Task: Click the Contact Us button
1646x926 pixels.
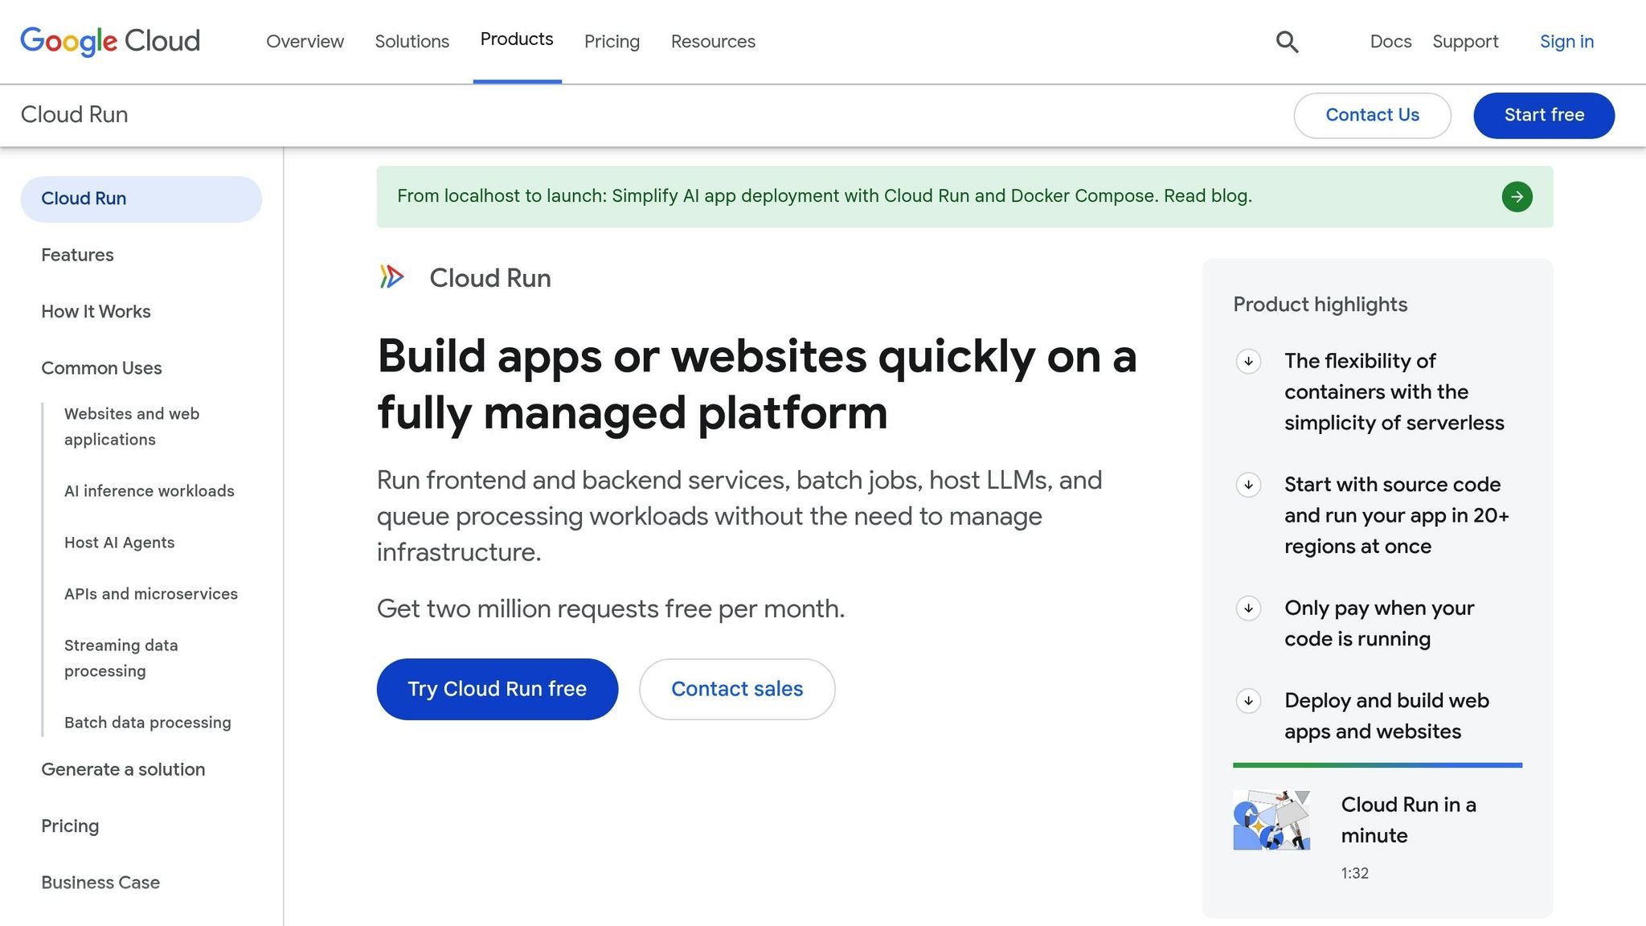Action: (x=1372, y=115)
